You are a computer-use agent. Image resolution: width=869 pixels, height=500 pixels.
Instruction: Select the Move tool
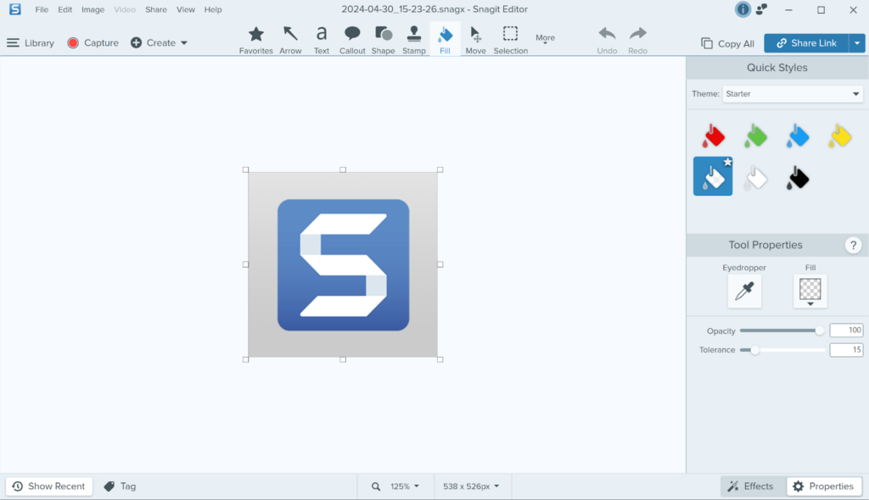(x=475, y=38)
